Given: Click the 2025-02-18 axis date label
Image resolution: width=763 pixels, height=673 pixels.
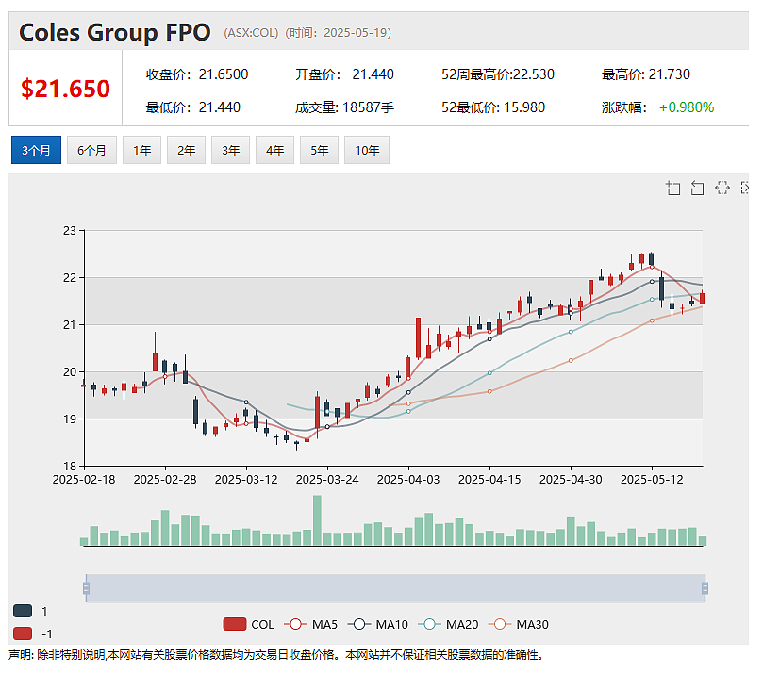Looking at the screenshot, I should [84, 480].
